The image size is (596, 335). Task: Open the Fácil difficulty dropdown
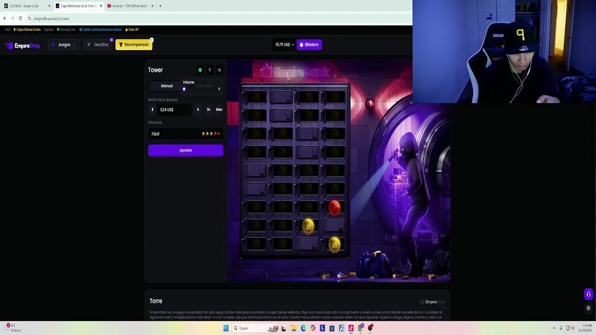186,134
